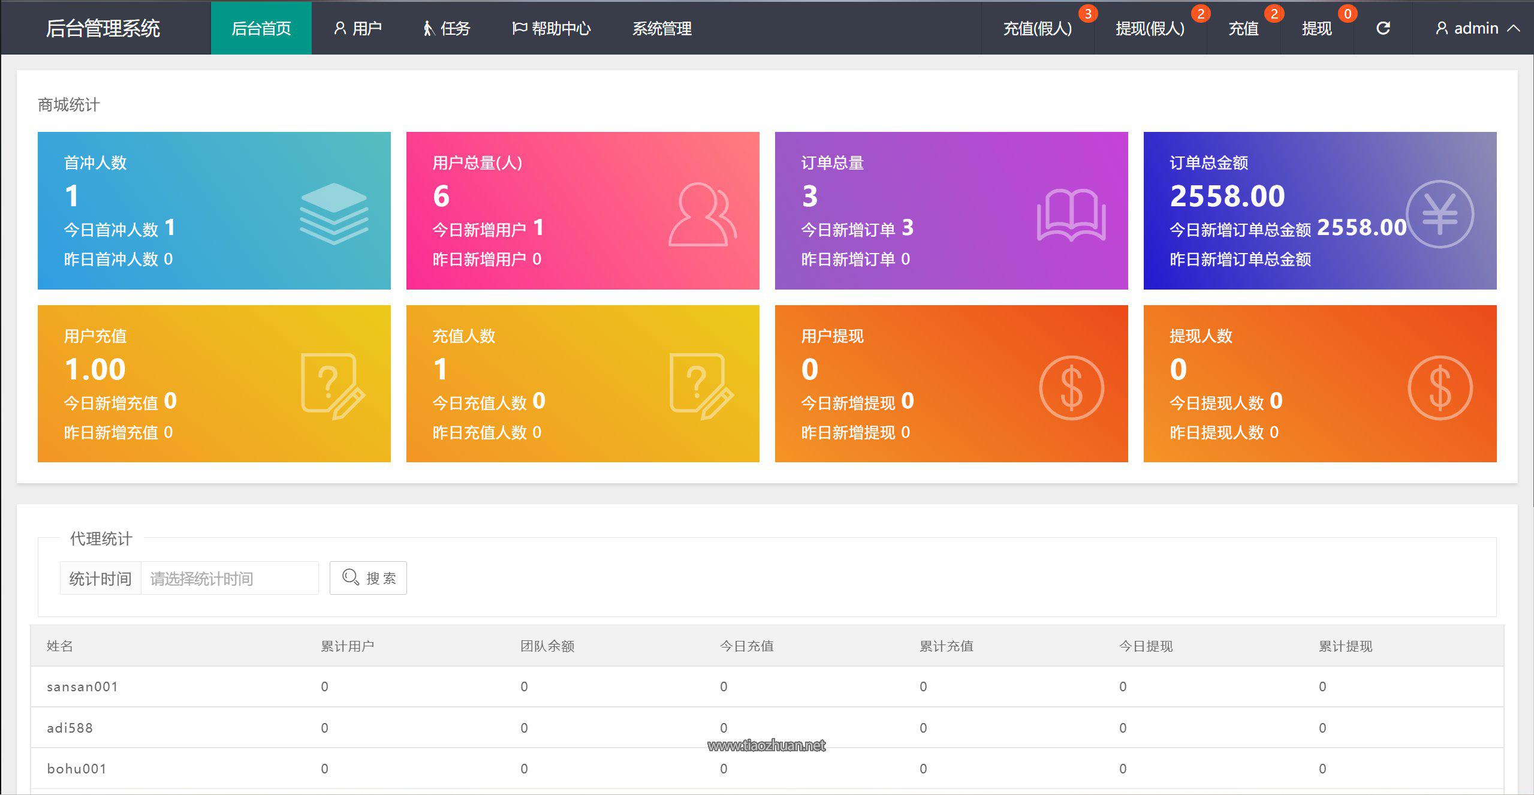Click the layers icon in 首冲人数 card
Image resolution: width=1534 pixels, height=795 pixels.
pyautogui.click(x=334, y=213)
